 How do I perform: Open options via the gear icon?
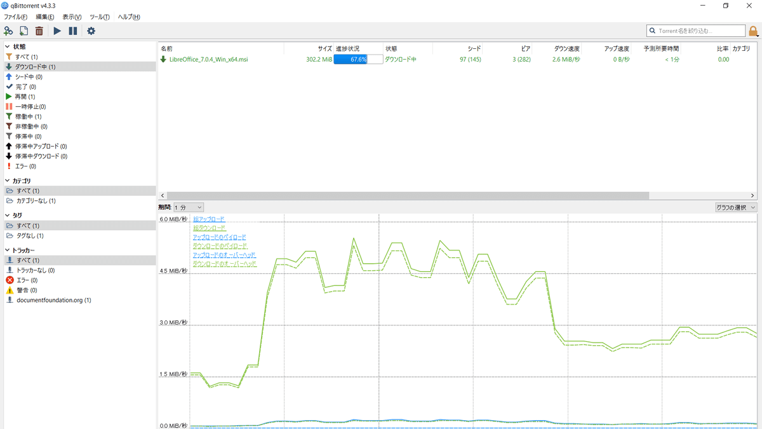coord(91,31)
